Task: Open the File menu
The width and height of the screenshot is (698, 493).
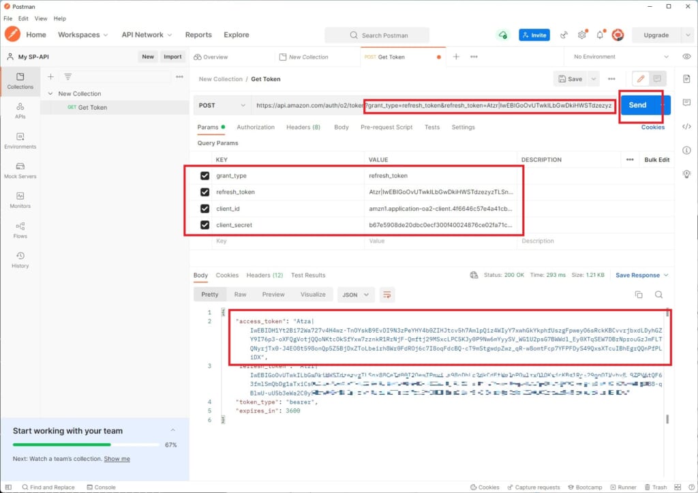Action: [8, 18]
